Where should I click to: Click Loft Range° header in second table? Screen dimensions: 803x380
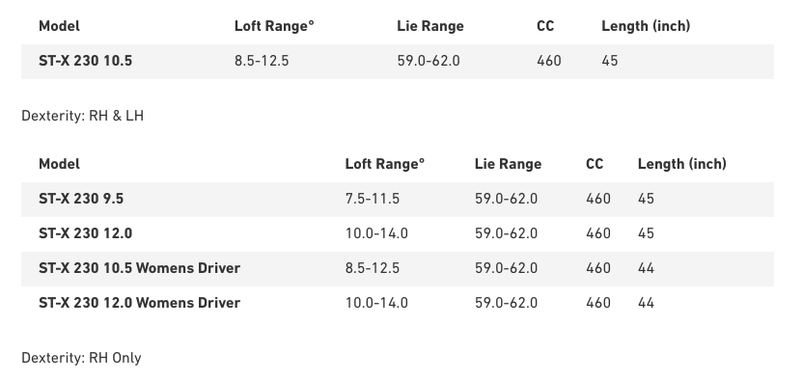coord(384,164)
